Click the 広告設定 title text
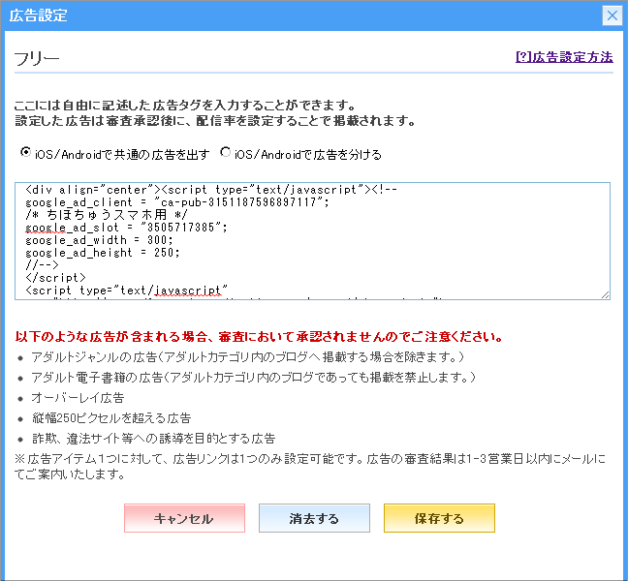628x581 pixels. (x=38, y=15)
